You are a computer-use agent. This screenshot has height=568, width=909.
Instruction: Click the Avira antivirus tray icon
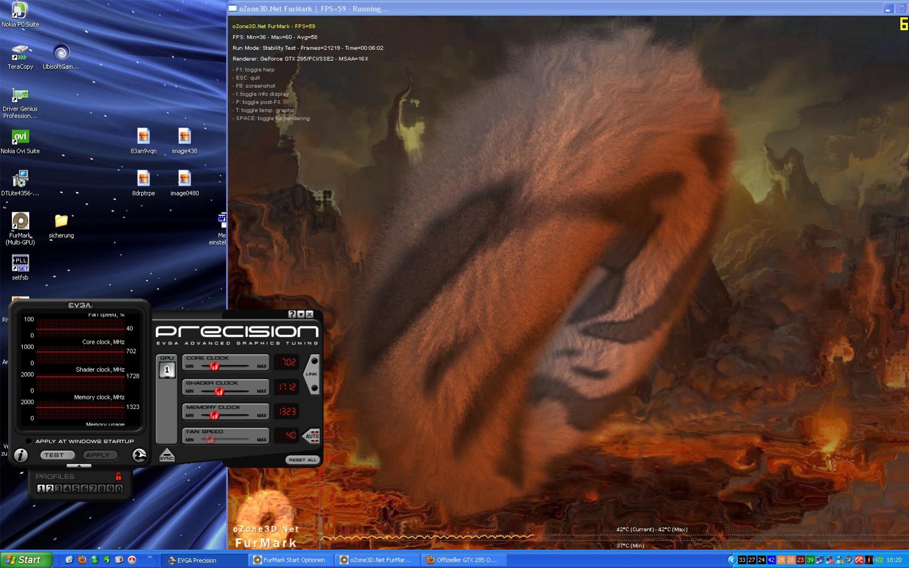(x=859, y=560)
